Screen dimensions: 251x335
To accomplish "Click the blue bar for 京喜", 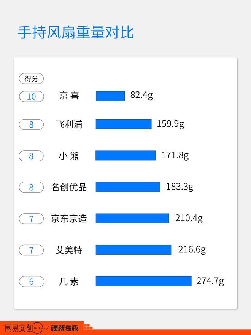I will tap(110, 96).
